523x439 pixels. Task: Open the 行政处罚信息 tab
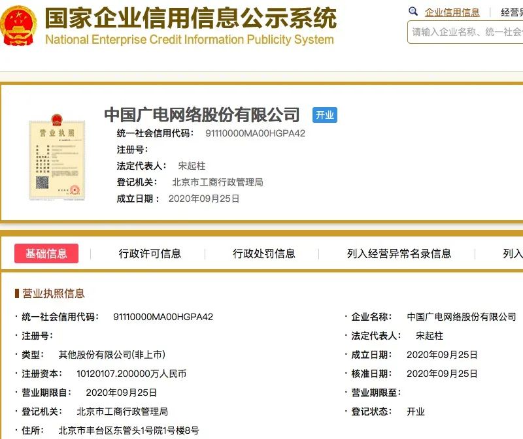pyautogui.click(x=264, y=253)
